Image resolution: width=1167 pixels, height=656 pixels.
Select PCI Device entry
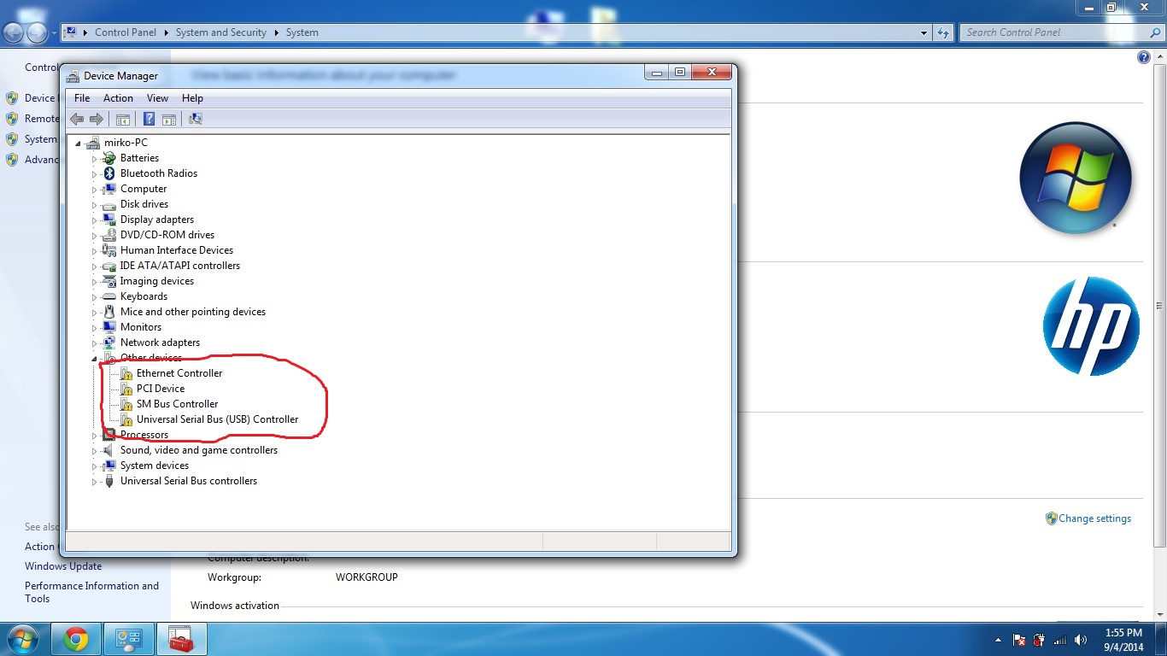[161, 389]
